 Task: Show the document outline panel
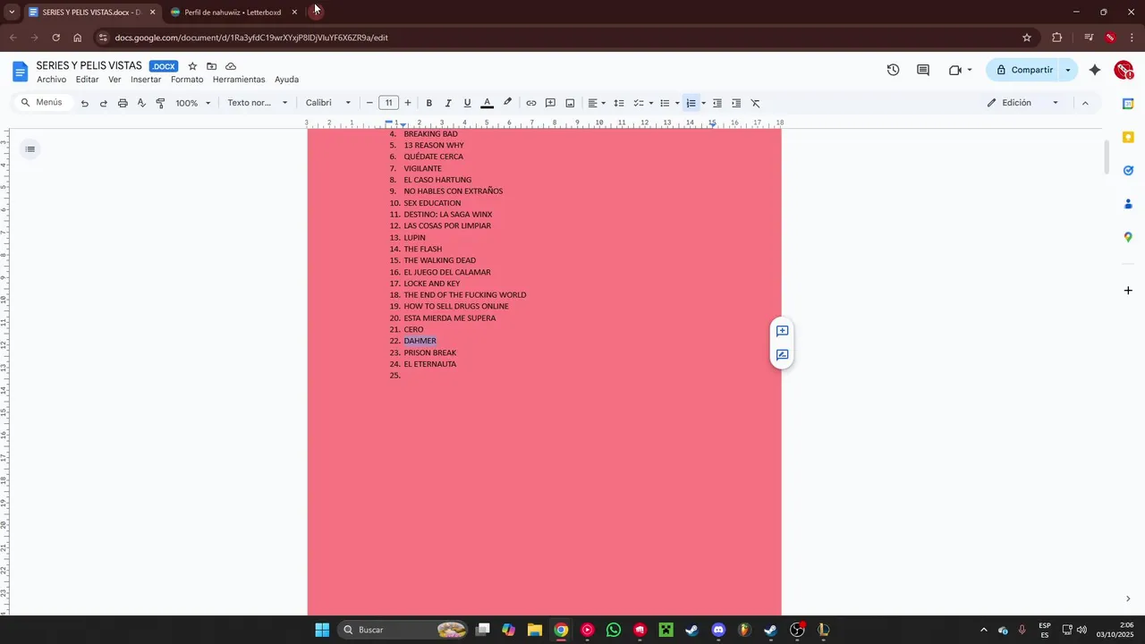(x=30, y=149)
